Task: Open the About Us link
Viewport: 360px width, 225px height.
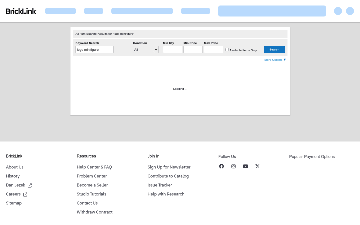Action: (15, 167)
